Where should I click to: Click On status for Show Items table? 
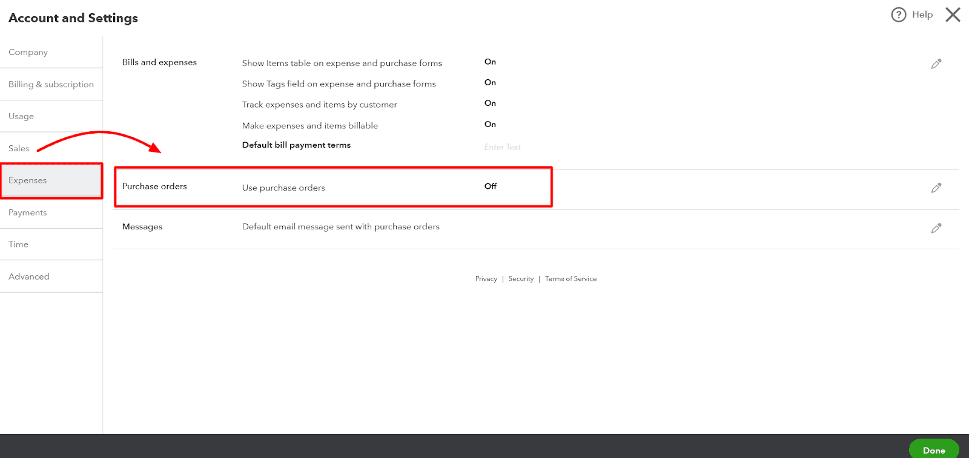(x=490, y=62)
